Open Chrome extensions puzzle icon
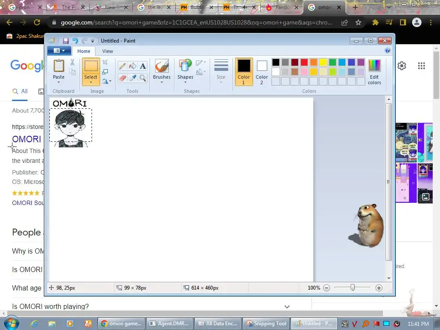Image resolution: width=440 pixels, height=330 pixels. [x=375, y=22]
